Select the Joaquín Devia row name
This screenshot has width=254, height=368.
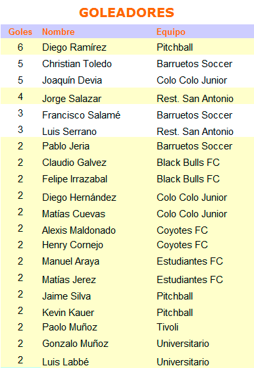[72, 80]
